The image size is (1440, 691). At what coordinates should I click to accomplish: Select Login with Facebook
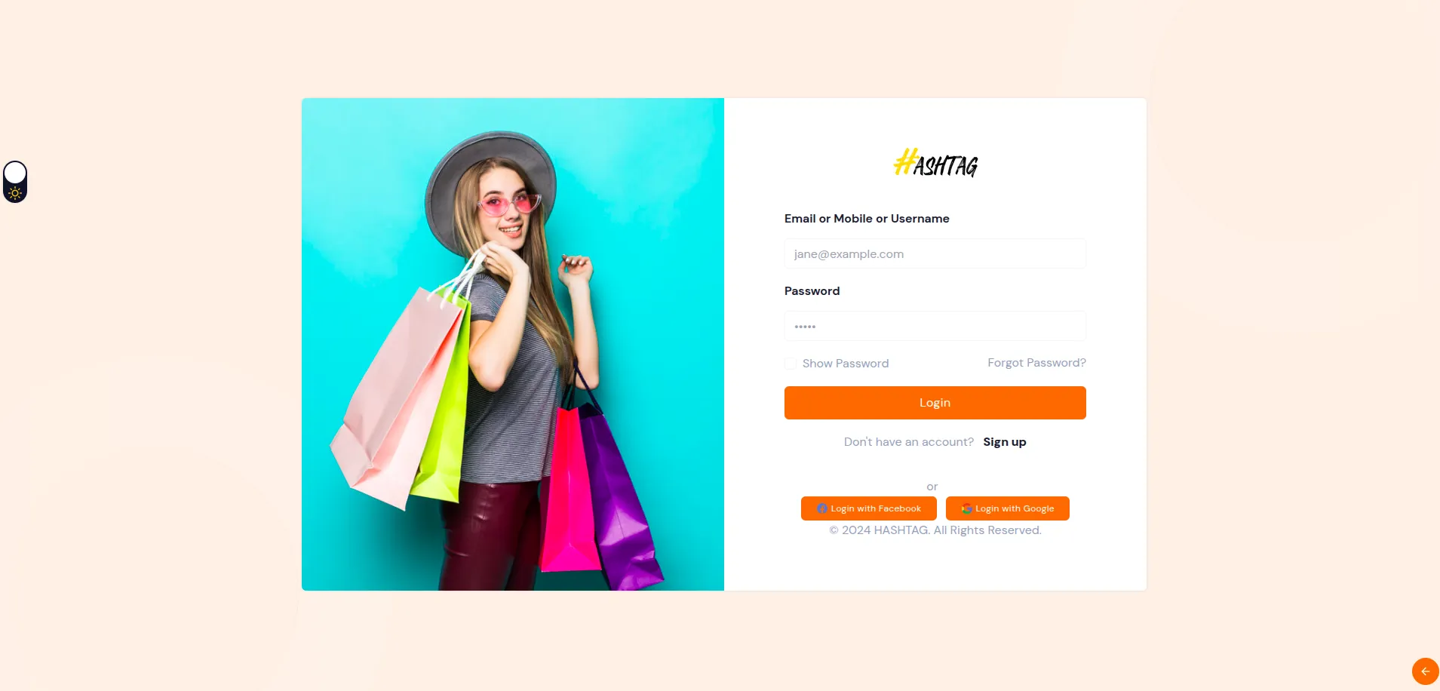coord(869,508)
